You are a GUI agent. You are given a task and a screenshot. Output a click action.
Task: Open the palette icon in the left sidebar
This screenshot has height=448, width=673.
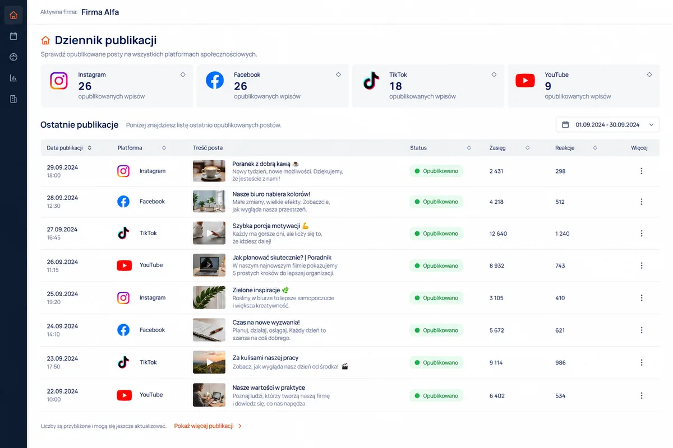[13, 57]
